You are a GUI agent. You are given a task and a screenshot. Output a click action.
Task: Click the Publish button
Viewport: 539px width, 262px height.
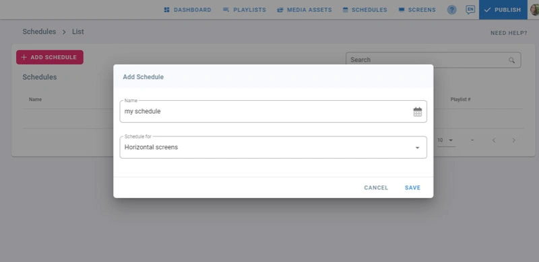click(x=503, y=9)
